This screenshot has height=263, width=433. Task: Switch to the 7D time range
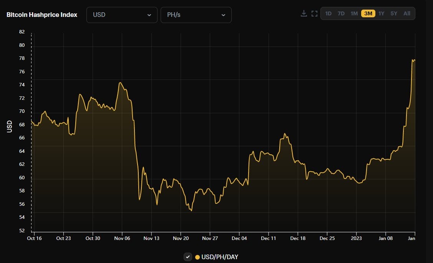coord(341,13)
